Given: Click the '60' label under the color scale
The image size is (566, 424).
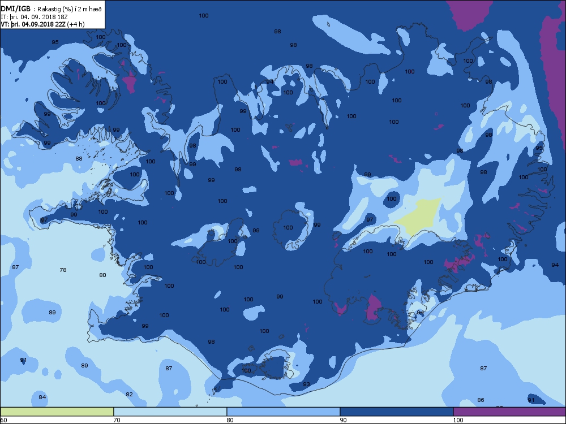Looking at the screenshot, I should 3,420.
